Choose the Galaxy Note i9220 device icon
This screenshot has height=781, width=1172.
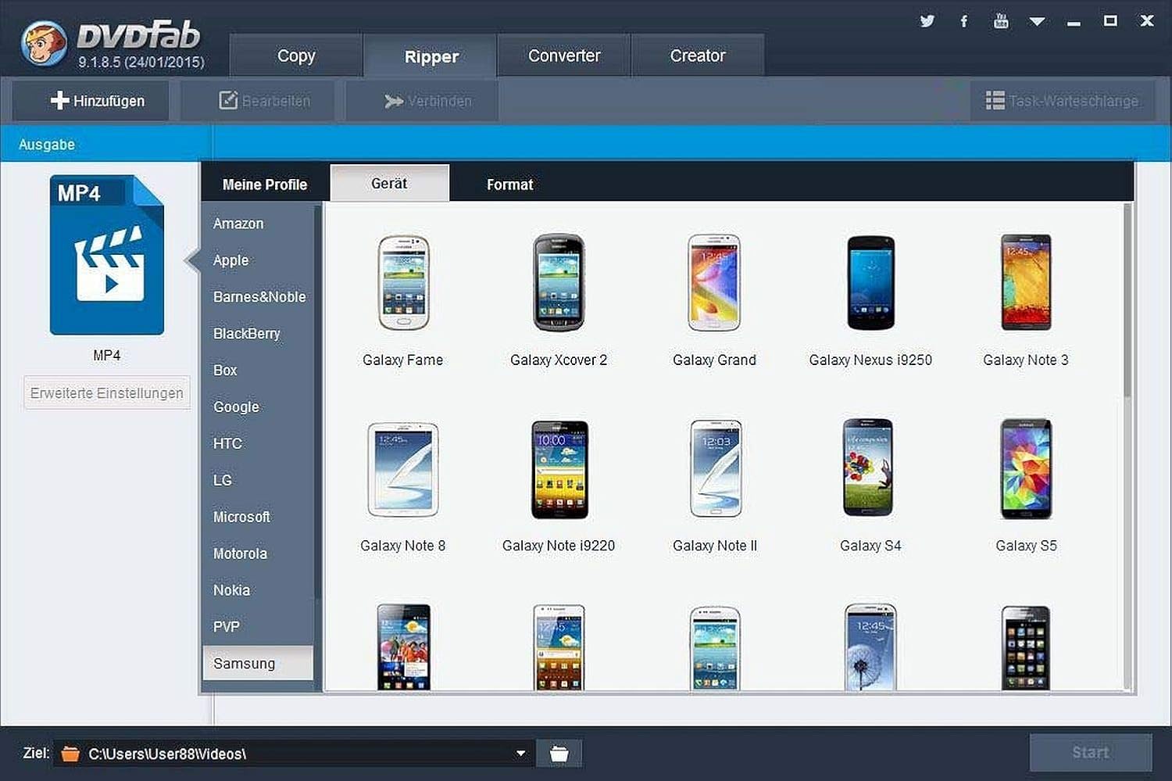click(559, 469)
